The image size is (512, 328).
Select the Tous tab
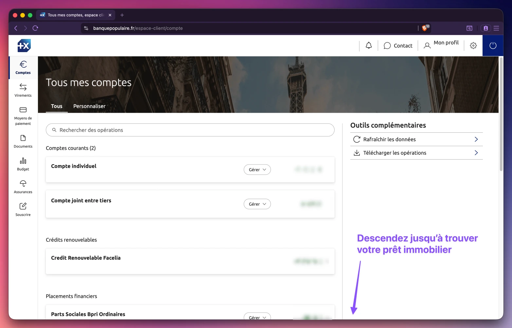[x=57, y=106]
